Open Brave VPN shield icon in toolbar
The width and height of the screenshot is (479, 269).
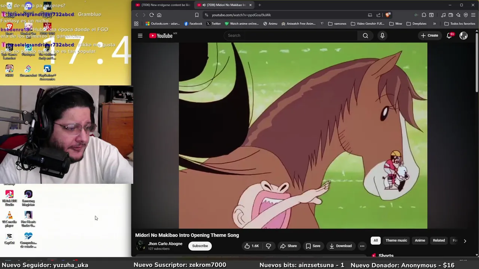click(x=466, y=15)
